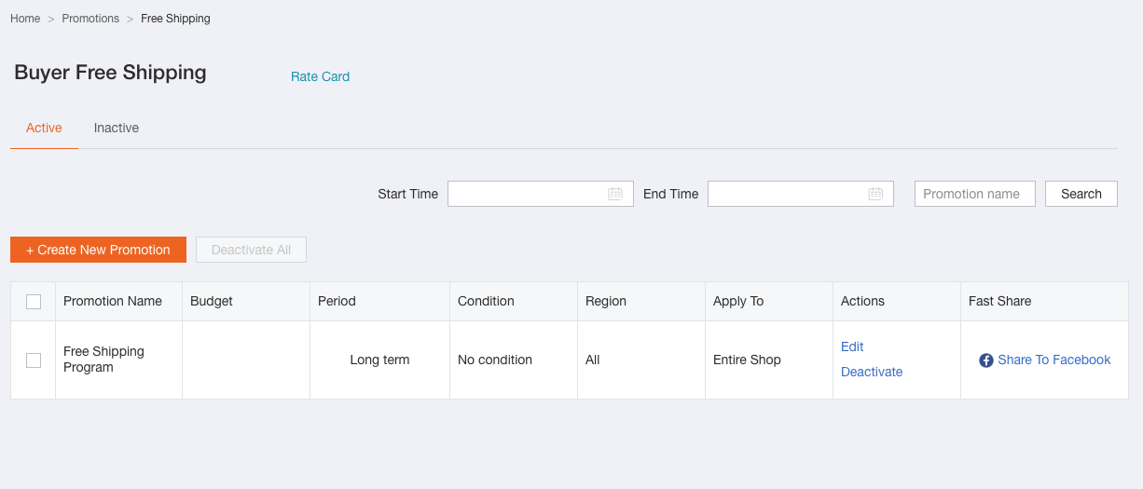The width and height of the screenshot is (1143, 489).
Task: Click the Promotion name search field
Action: (x=975, y=194)
